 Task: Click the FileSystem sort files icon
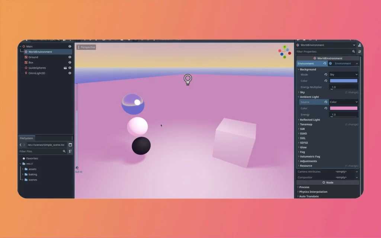pyautogui.click(x=70, y=151)
